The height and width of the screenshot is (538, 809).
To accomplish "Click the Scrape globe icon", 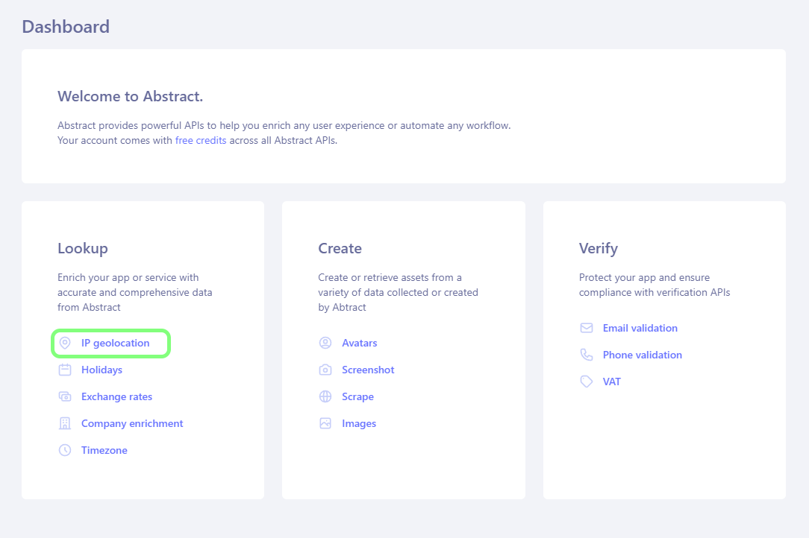I will tap(325, 396).
